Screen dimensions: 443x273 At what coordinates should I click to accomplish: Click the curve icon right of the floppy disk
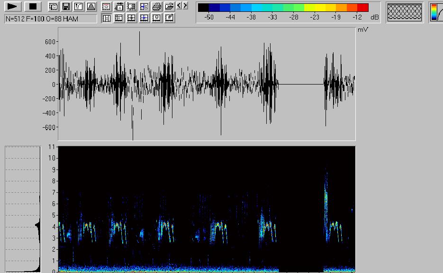click(79, 7)
